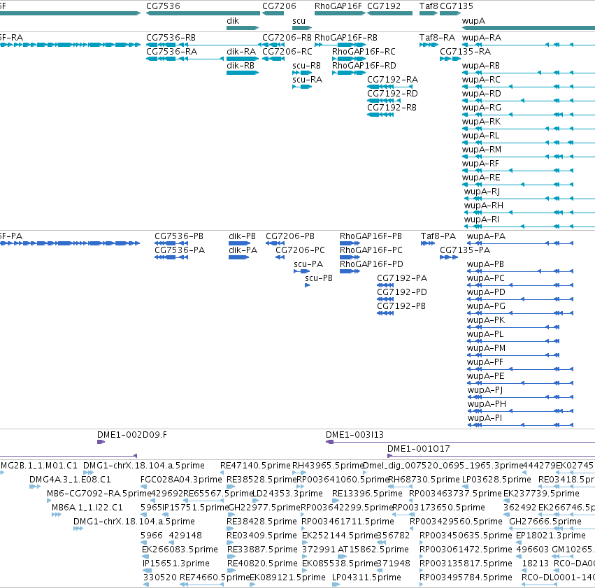Click EST MB6A.1_1.I22.C1
The height and width of the screenshot is (588, 595).
tap(57, 515)
